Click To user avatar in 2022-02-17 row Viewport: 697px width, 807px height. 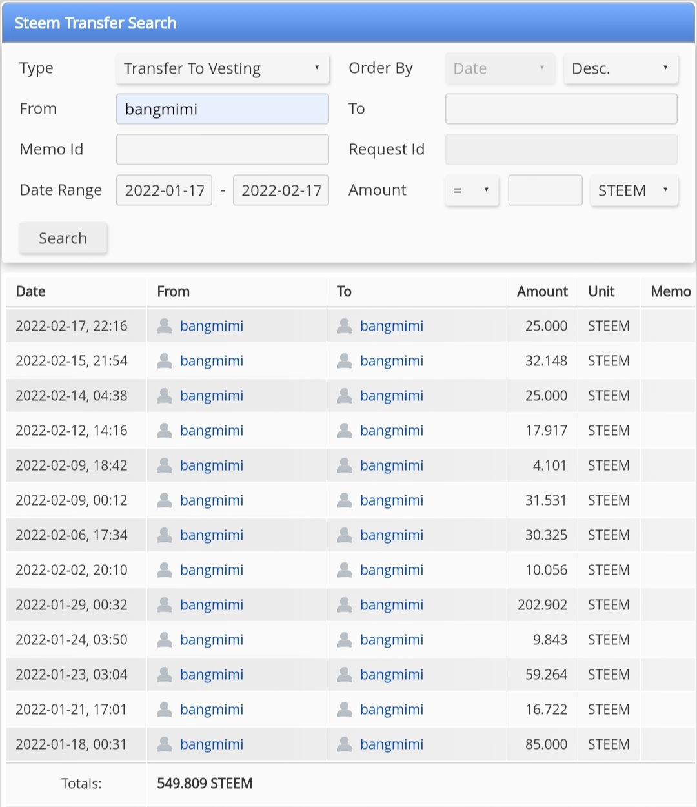coord(345,326)
